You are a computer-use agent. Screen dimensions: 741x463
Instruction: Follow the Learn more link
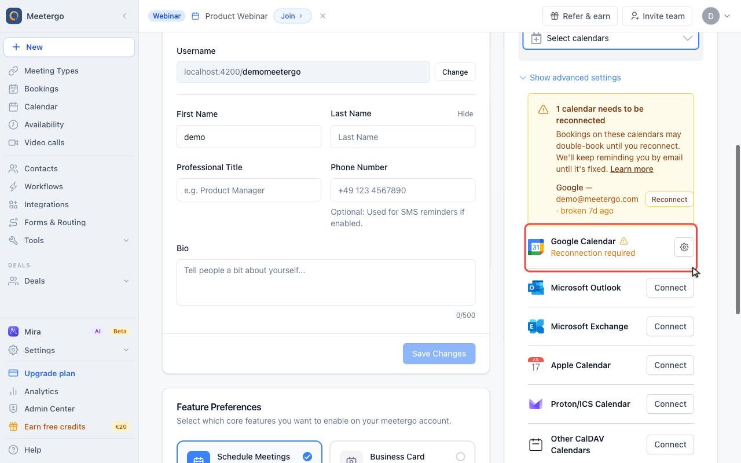pyautogui.click(x=632, y=169)
